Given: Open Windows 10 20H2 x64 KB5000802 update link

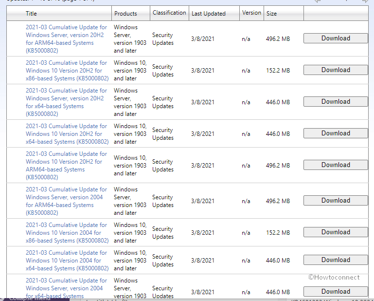Looking at the screenshot, I should pos(67,134).
